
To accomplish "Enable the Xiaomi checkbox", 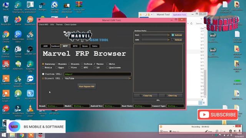I will coord(69,64).
